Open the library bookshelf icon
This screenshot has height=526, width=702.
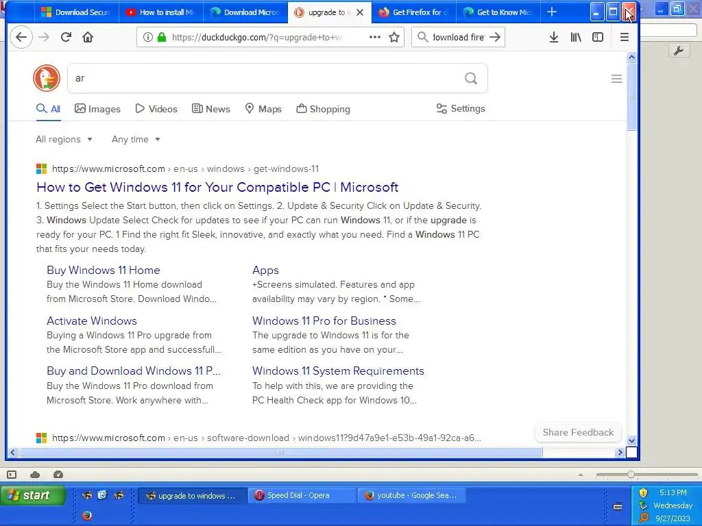576,37
